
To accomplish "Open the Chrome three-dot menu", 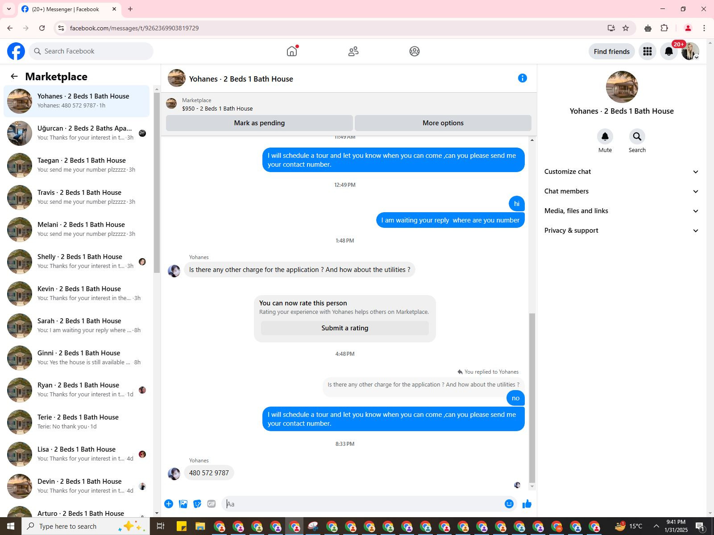I will [704, 28].
